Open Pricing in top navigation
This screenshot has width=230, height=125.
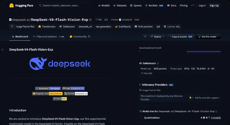point(184,5)
